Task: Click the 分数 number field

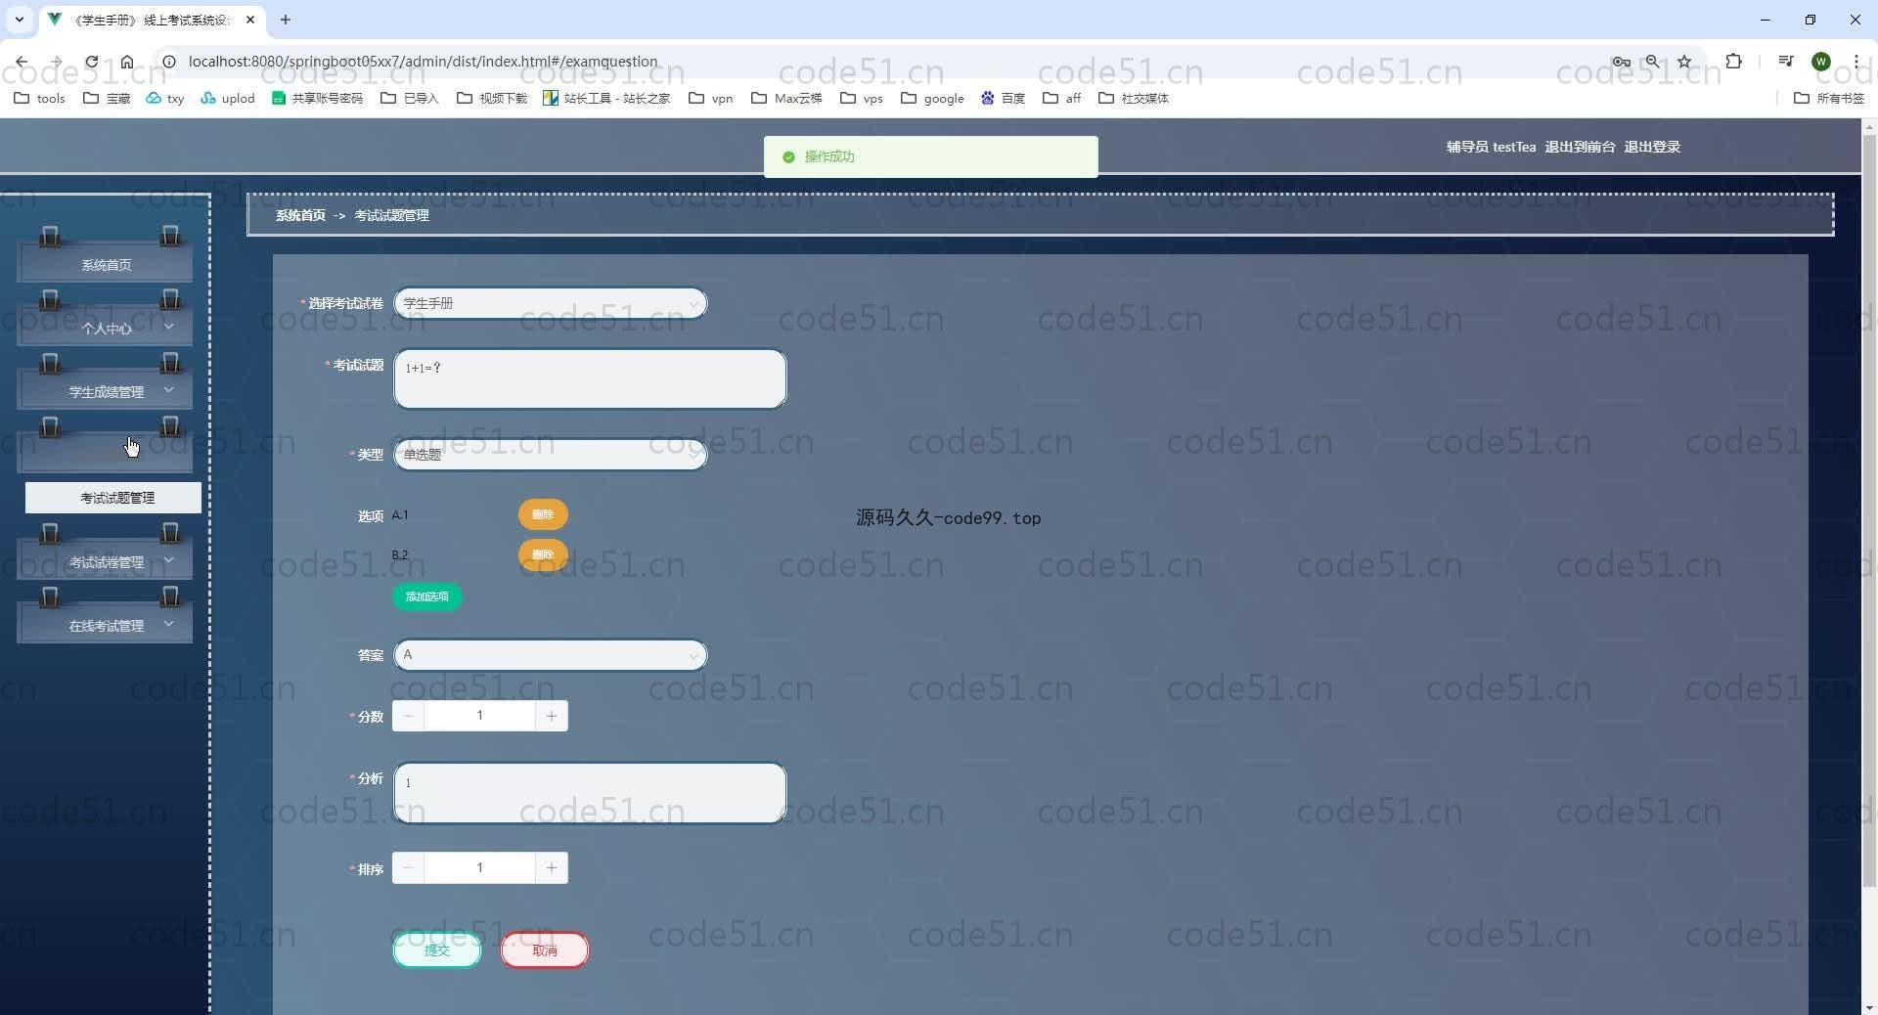Action: coord(479,716)
